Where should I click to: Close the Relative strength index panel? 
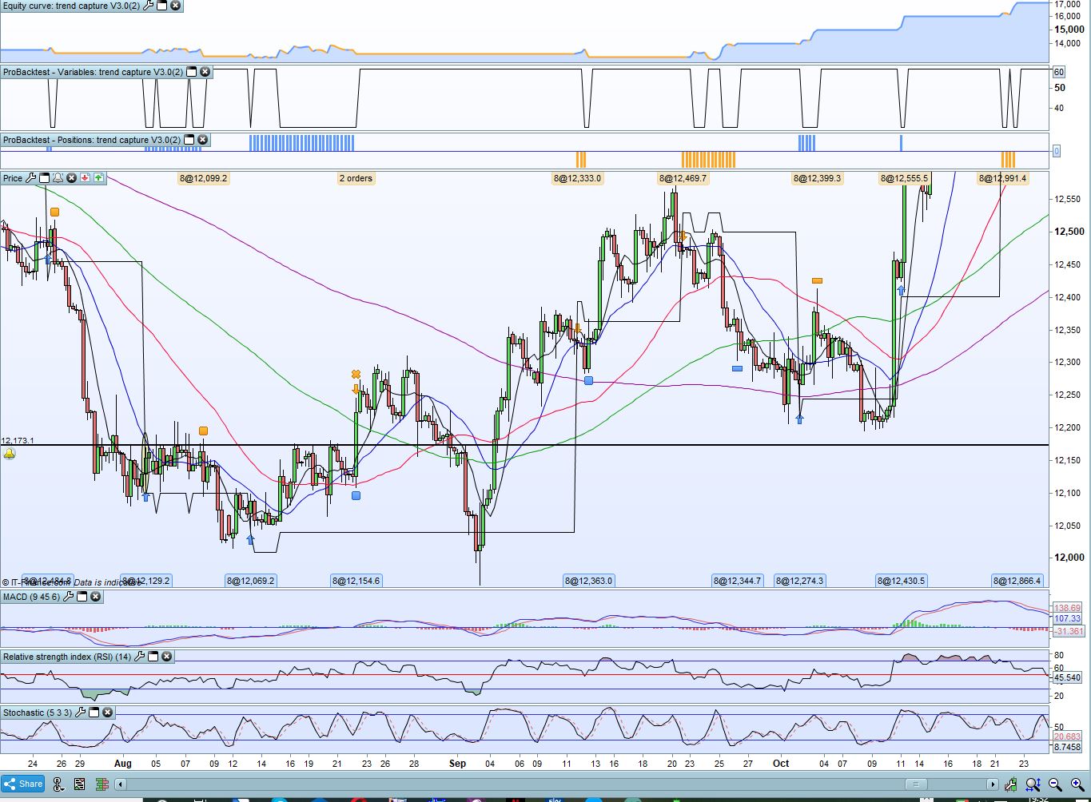tap(166, 657)
